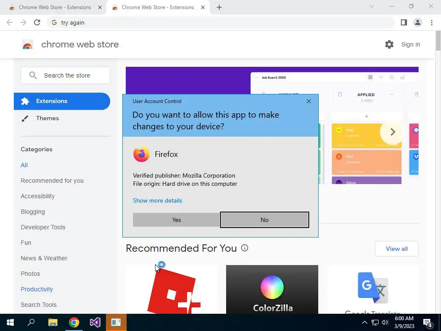Screen dimensions: 441x331
Task: Click the page vertical scrollbar thumb
Action: 438,41
